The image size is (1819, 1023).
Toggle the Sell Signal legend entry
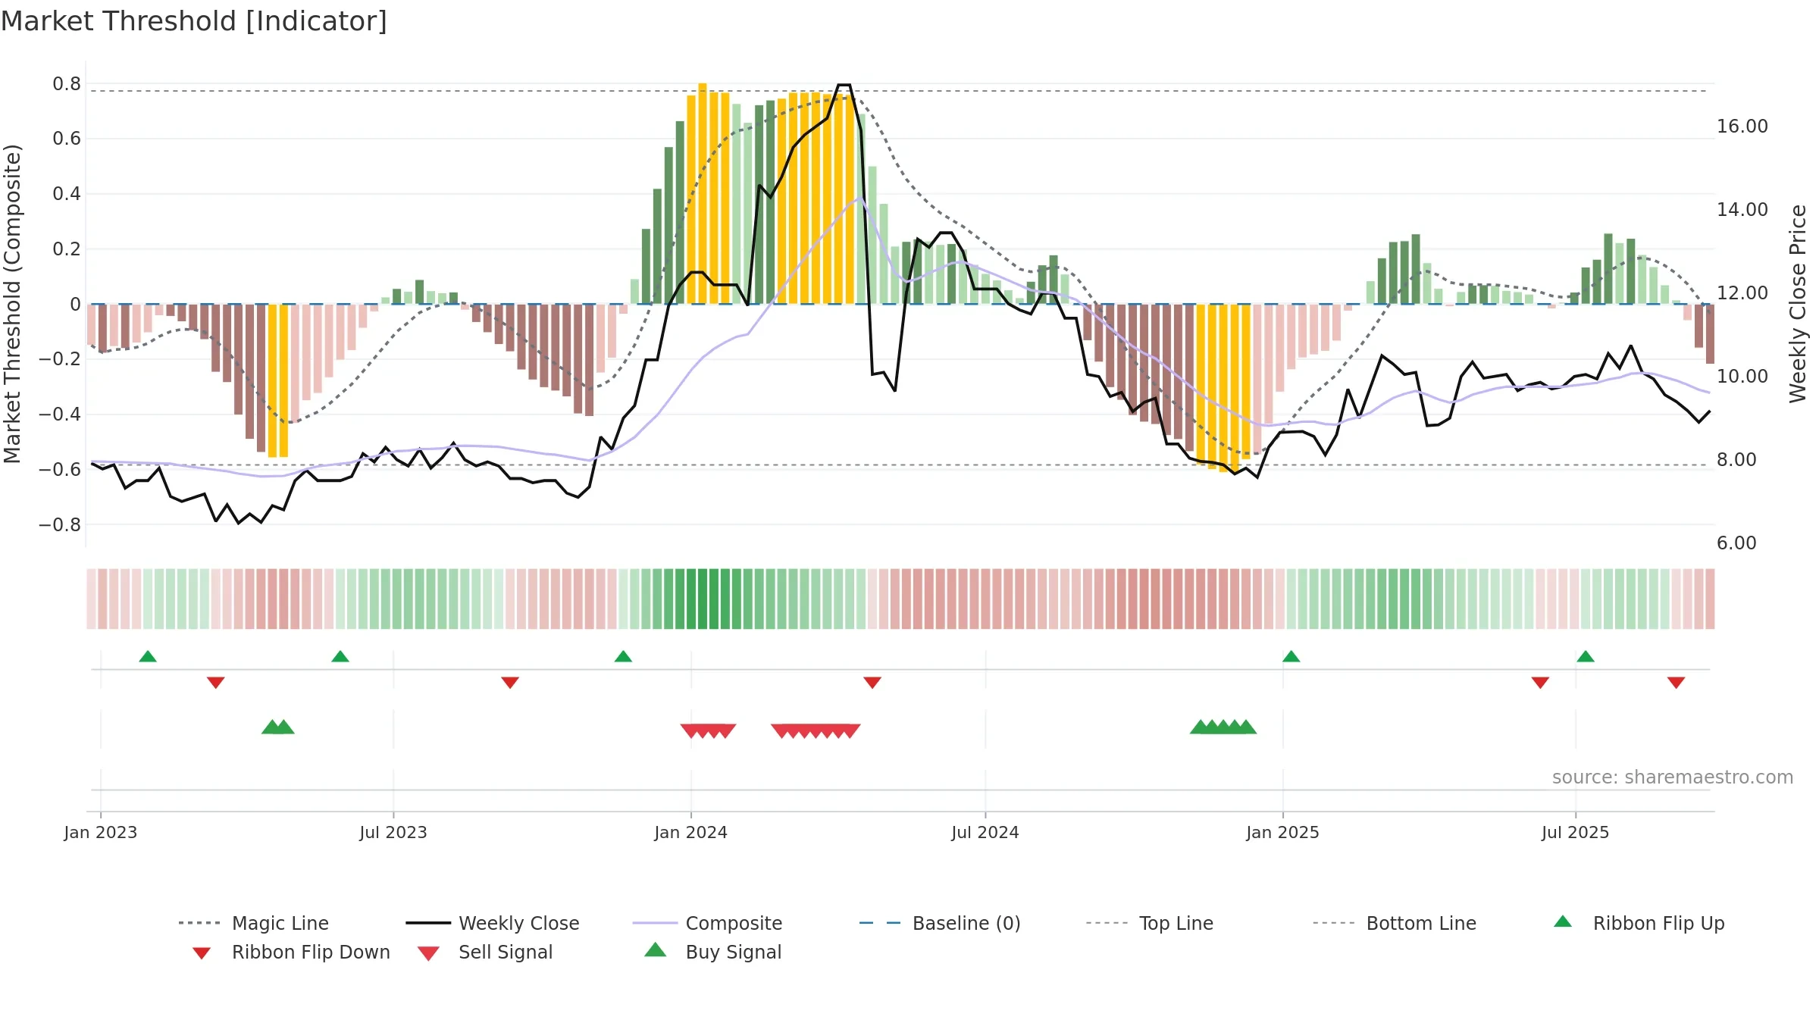coord(485,952)
